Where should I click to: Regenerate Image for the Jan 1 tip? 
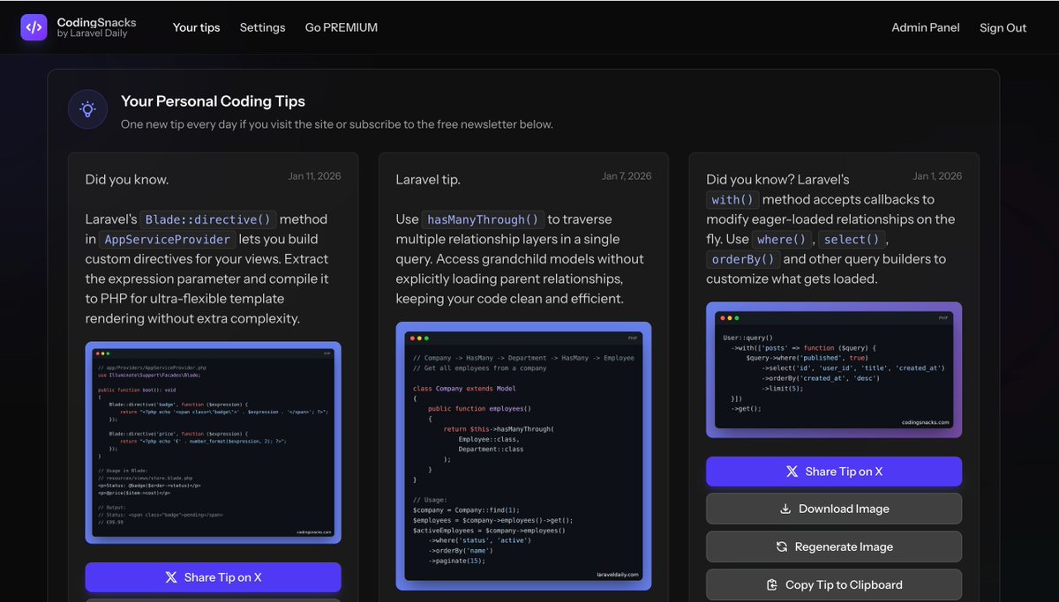[834, 546]
